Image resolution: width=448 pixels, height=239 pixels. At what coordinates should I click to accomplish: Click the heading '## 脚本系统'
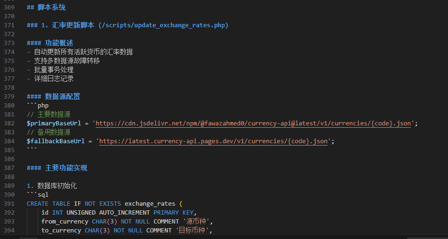coord(46,8)
